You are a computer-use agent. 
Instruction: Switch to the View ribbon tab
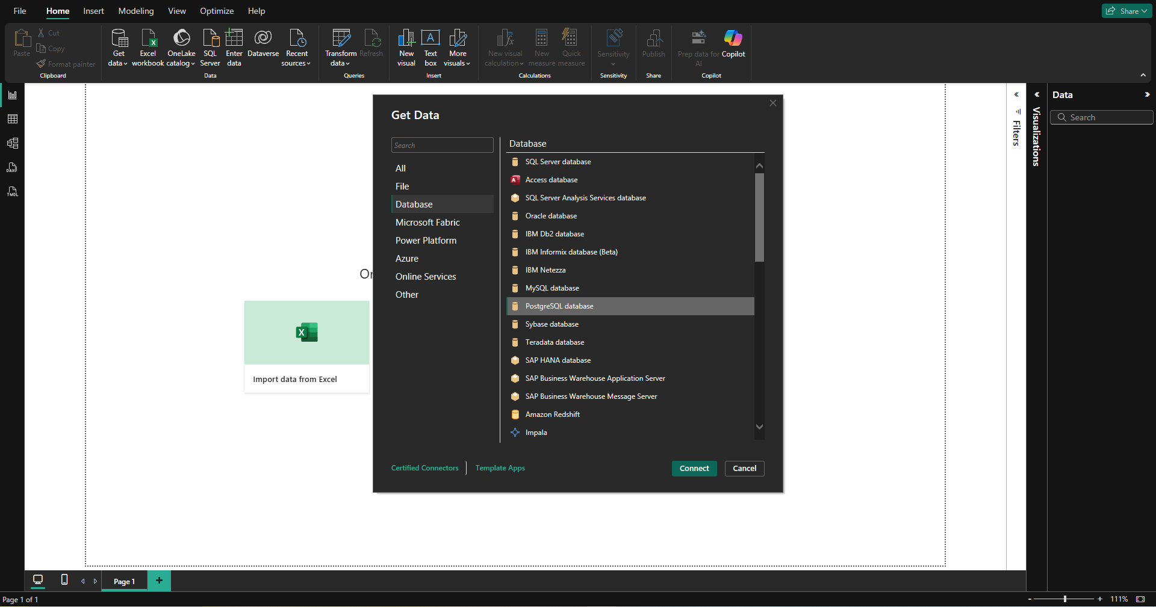tap(177, 11)
